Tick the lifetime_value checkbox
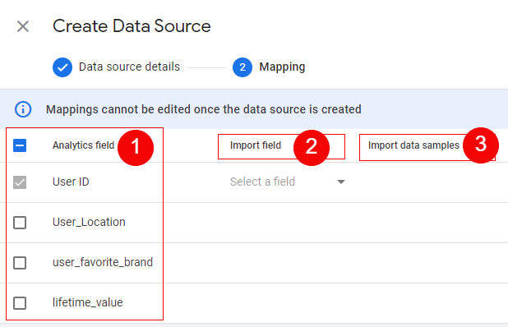This screenshot has width=508, height=327. pyautogui.click(x=20, y=303)
